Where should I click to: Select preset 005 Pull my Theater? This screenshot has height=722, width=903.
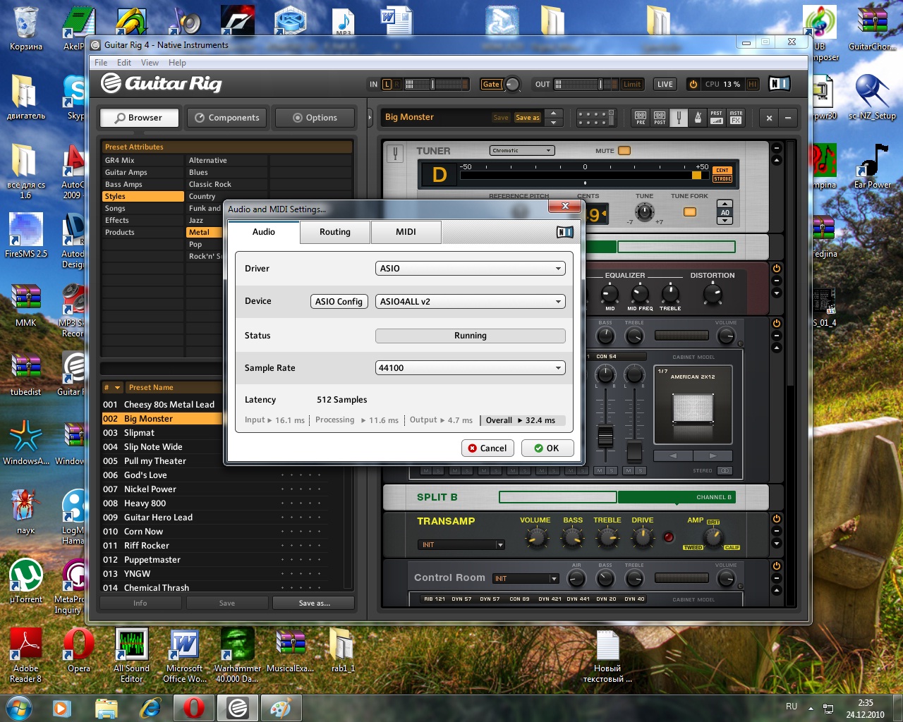tap(162, 461)
